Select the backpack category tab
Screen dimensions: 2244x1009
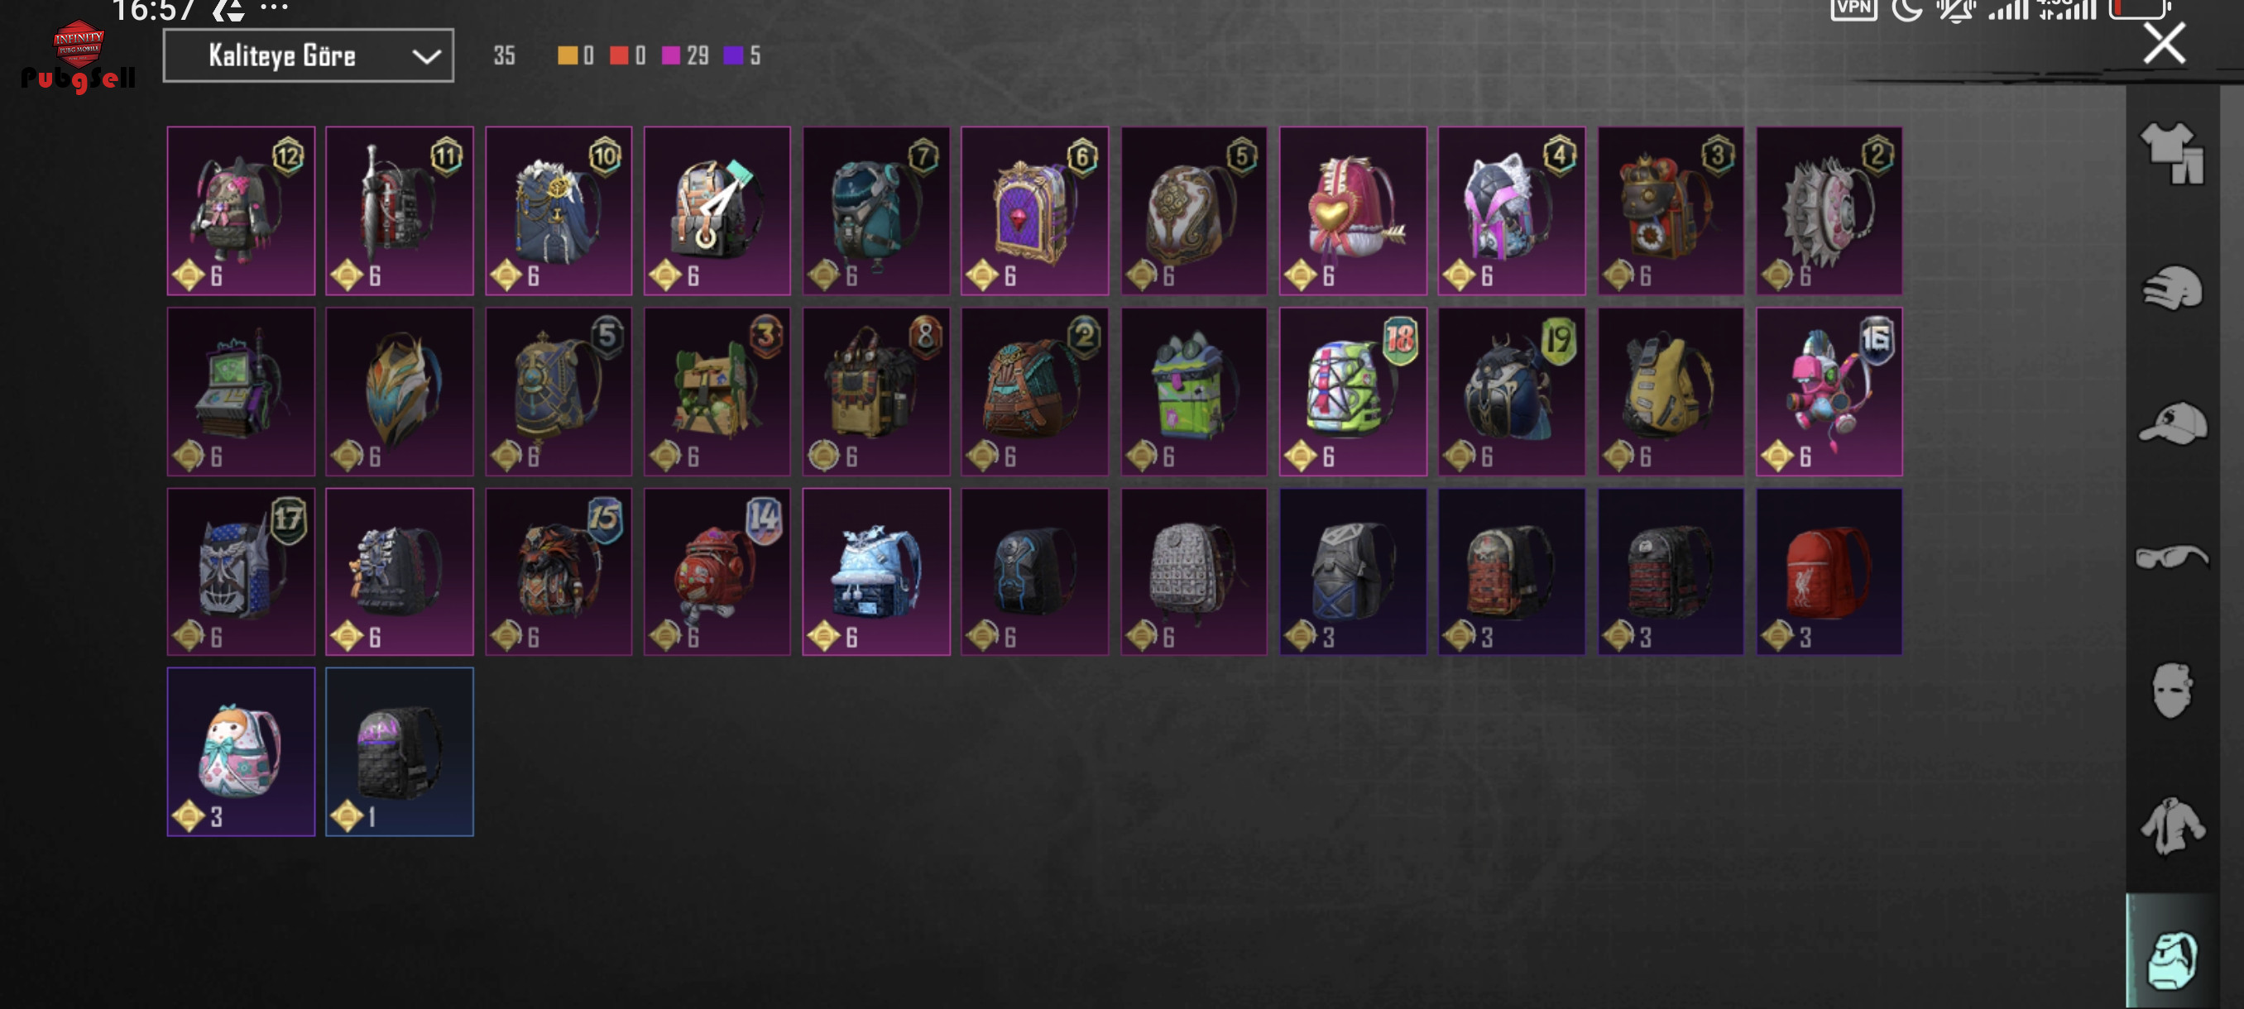tap(2173, 959)
